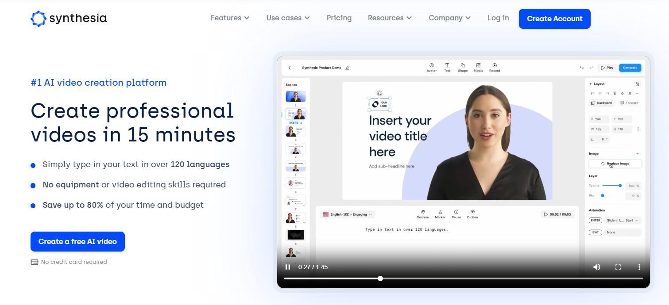The height and width of the screenshot is (305, 669).
Task: Click the Create Account button
Action: [x=555, y=19]
